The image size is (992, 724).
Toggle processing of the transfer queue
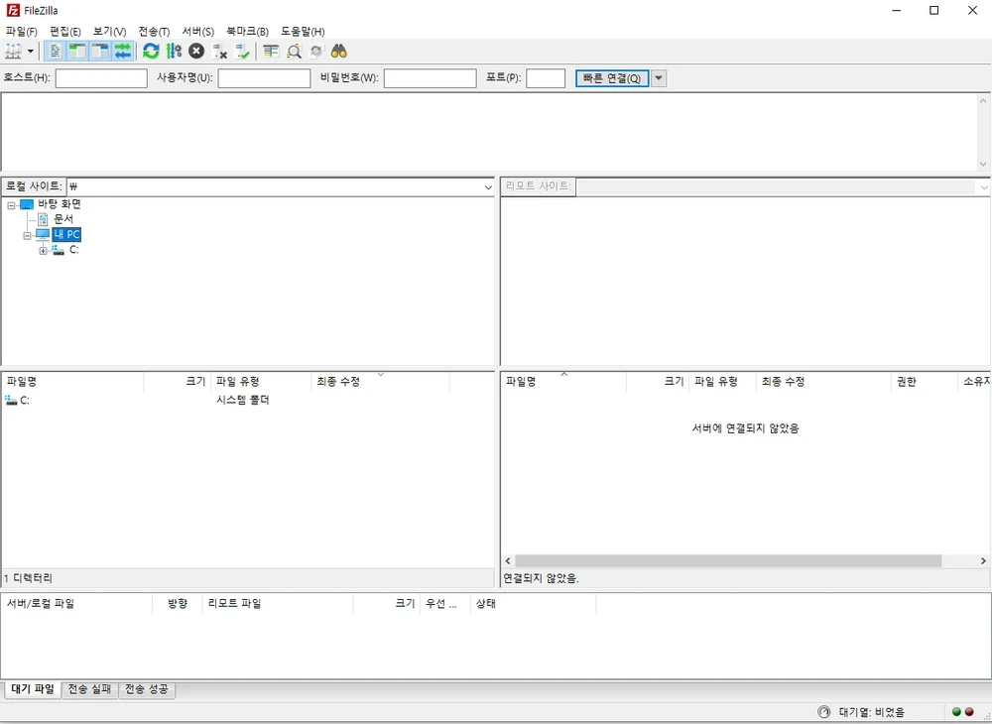174,52
